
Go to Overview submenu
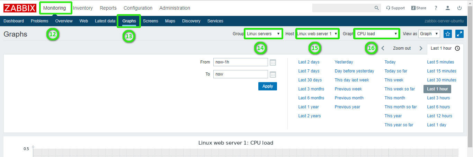(64, 21)
